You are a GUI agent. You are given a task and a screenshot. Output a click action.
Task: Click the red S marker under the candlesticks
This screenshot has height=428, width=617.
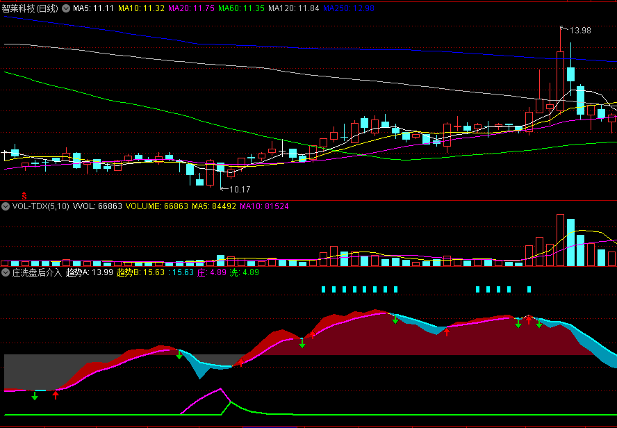click(24, 195)
